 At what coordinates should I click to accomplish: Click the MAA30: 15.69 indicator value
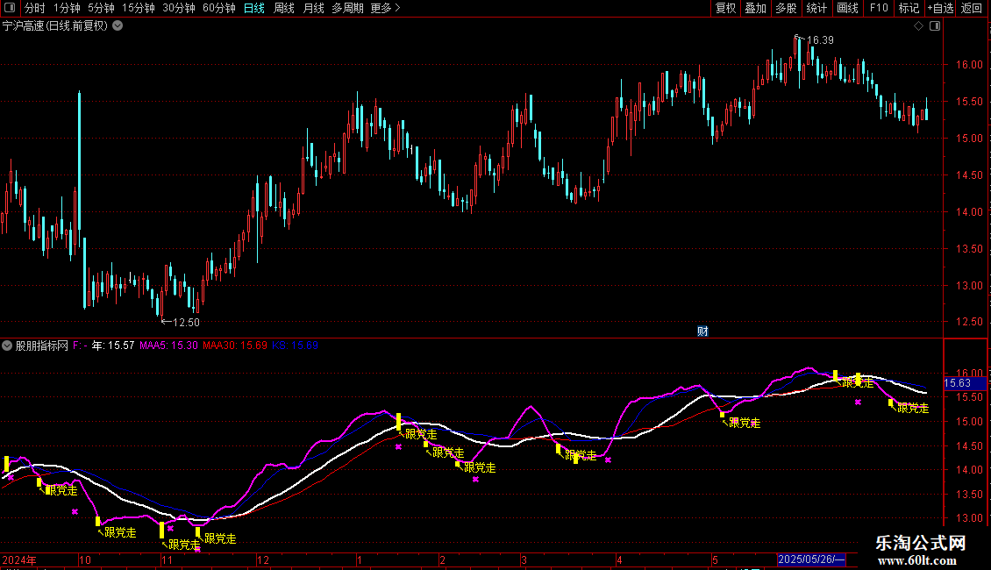tap(235, 346)
